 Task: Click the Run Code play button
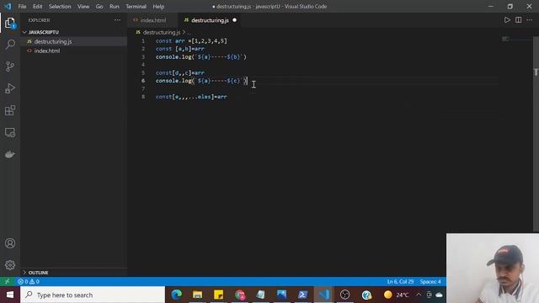[x=507, y=20]
